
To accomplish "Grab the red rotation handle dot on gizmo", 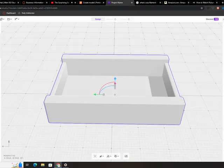I will tap(115, 83).
